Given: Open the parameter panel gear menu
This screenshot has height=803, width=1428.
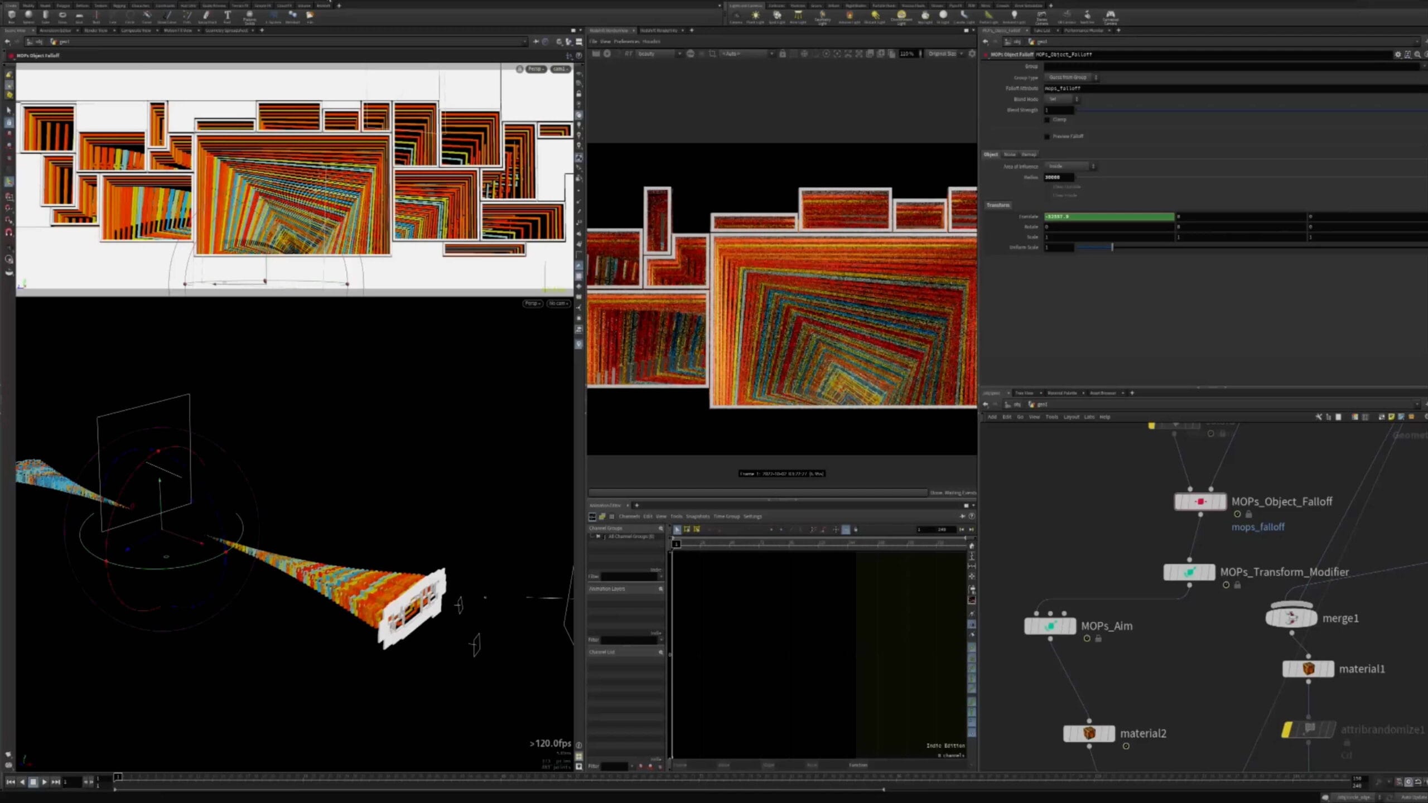Looking at the screenshot, I should pos(1398,55).
